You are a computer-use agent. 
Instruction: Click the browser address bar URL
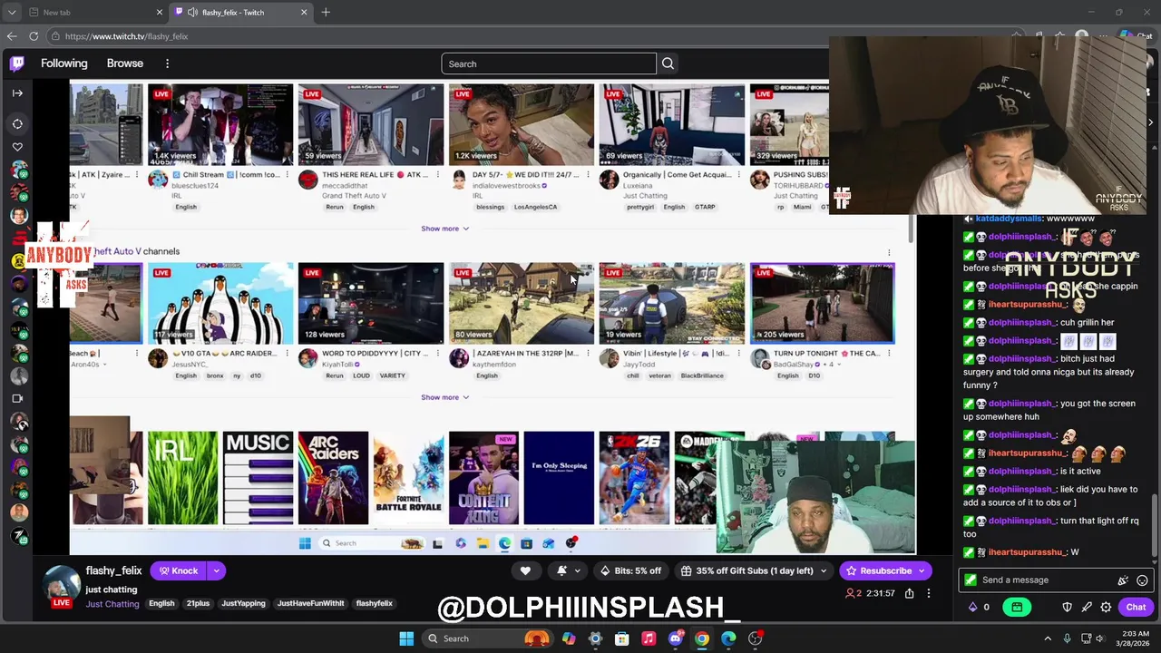pos(126,36)
